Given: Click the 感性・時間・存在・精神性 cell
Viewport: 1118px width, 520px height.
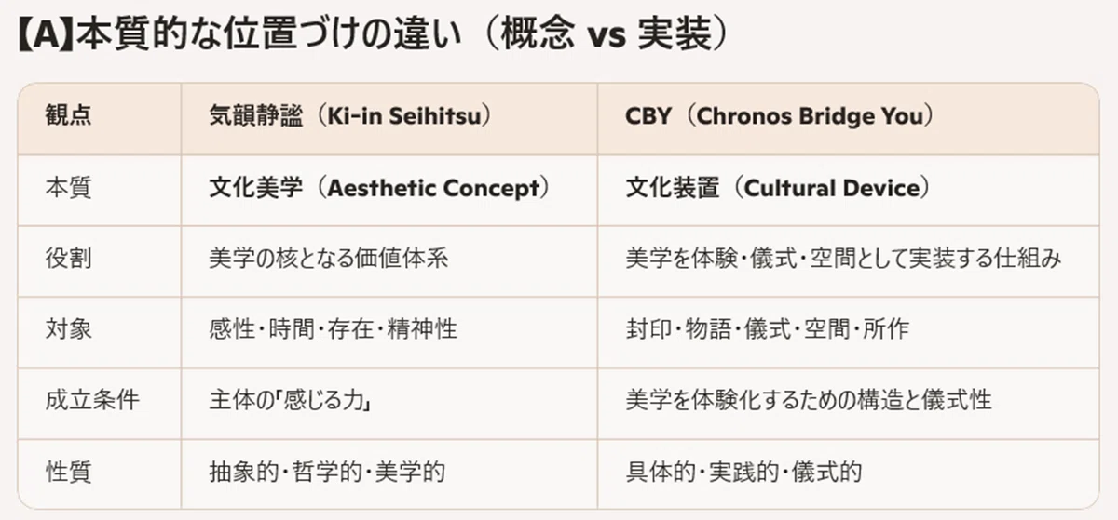Looking at the screenshot, I should pyautogui.click(x=333, y=329).
